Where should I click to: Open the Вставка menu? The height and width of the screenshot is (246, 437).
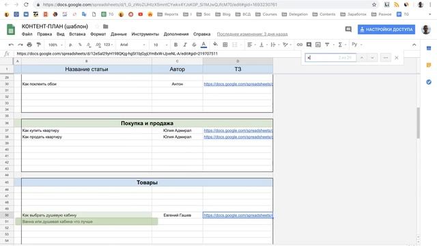[x=77, y=34]
